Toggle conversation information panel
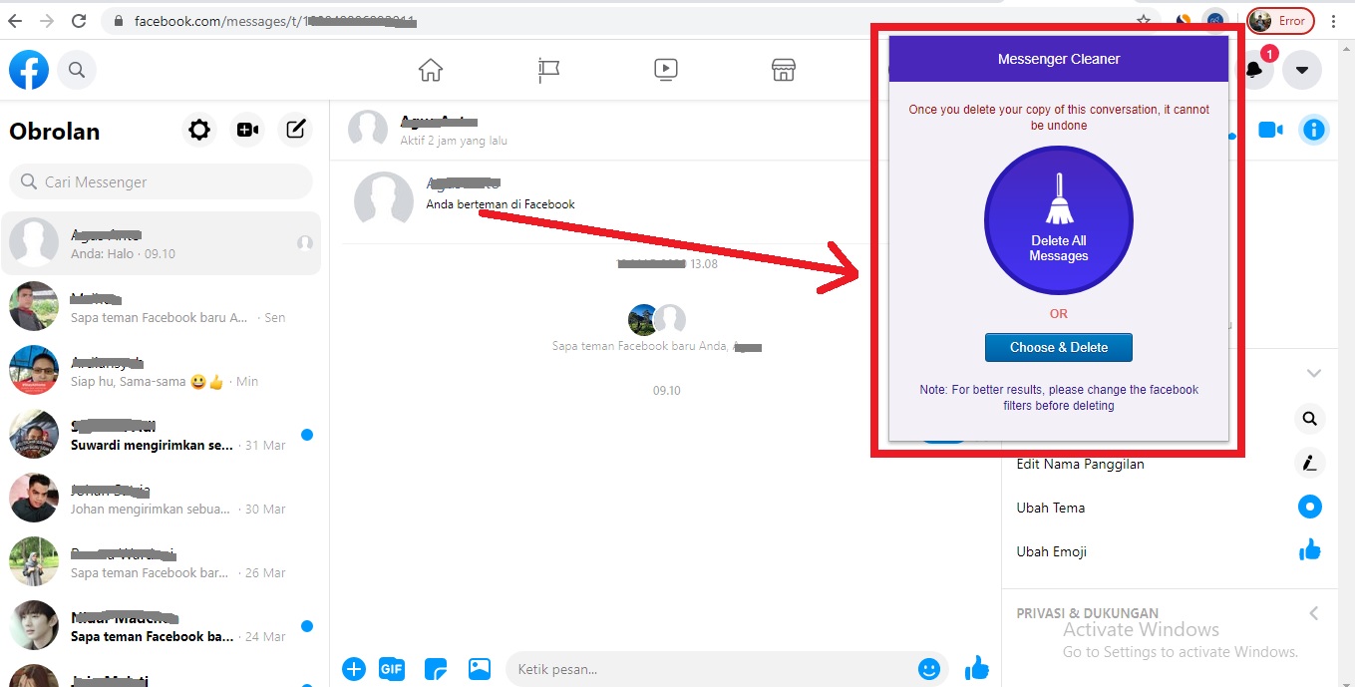The height and width of the screenshot is (687, 1355). coord(1314,130)
